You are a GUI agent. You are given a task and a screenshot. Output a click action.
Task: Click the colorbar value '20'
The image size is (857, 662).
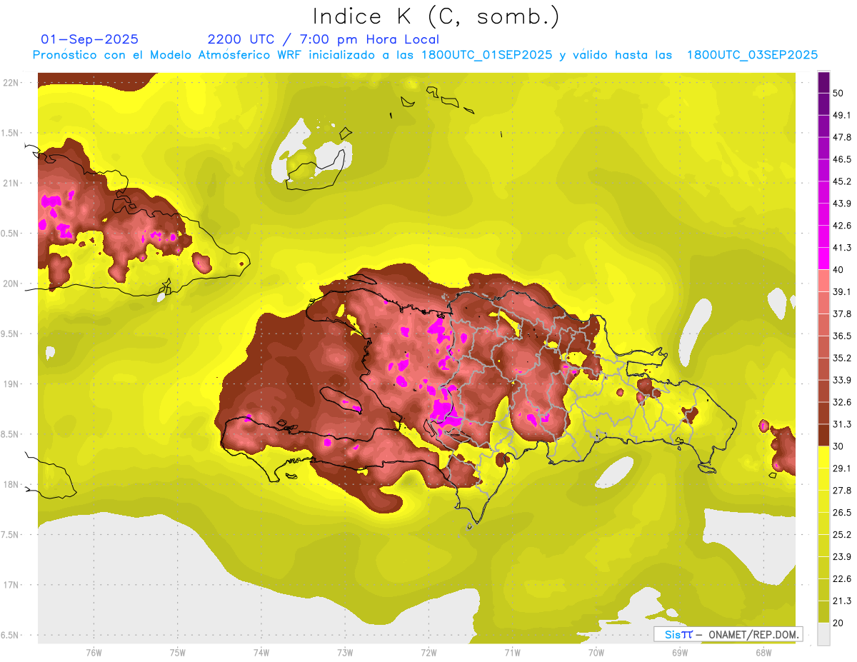pyautogui.click(x=838, y=623)
